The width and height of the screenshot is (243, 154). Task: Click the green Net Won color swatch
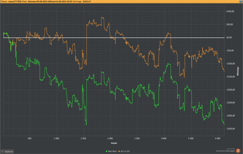click(x=107, y=151)
